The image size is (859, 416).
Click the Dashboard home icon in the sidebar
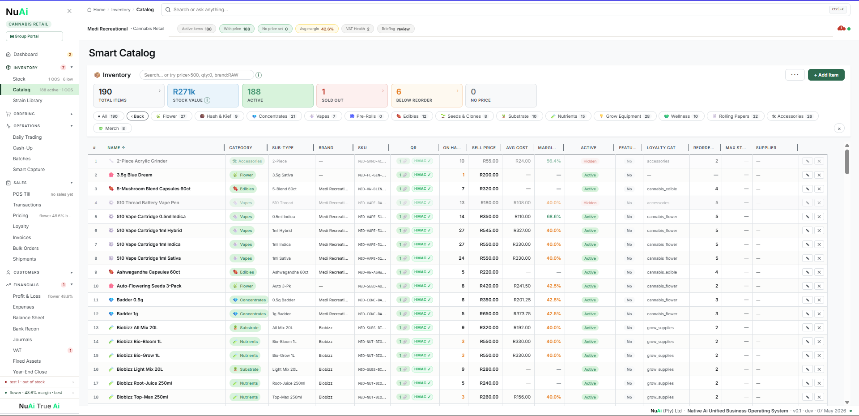click(9, 55)
